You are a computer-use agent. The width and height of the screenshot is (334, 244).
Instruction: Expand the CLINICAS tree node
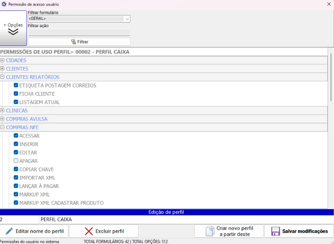pos(3,110)
